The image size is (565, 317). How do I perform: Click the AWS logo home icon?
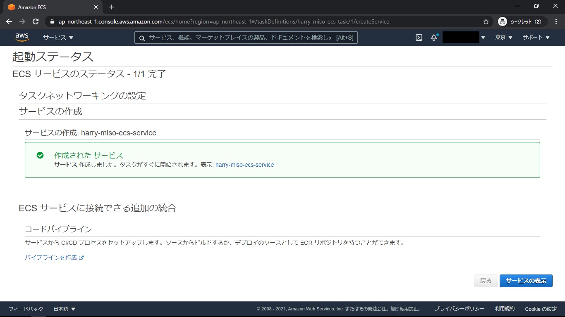(22, 37)
